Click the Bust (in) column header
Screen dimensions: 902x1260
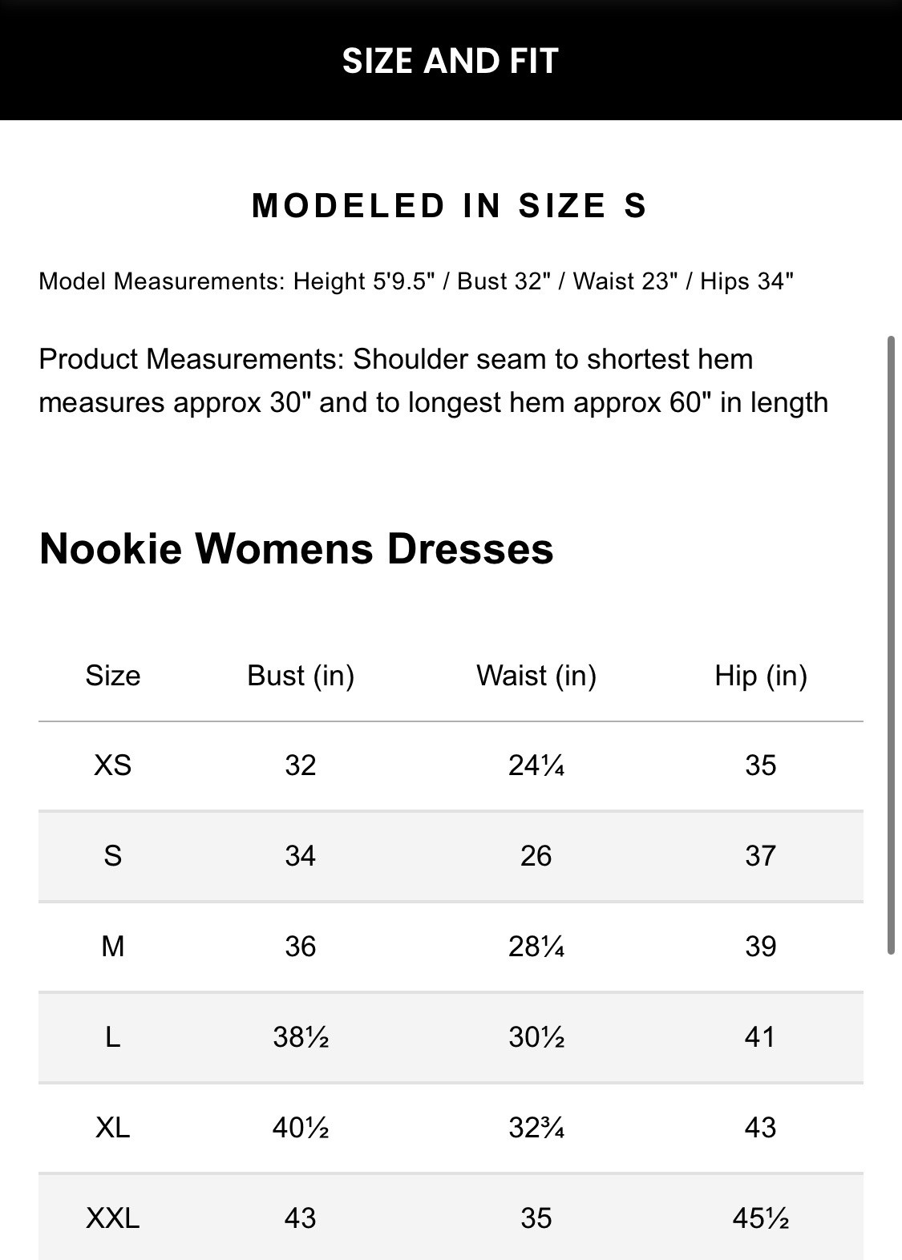click(301, 676)
